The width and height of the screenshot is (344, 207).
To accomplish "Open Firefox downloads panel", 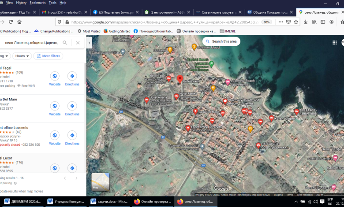I will (x=306, y=22).
